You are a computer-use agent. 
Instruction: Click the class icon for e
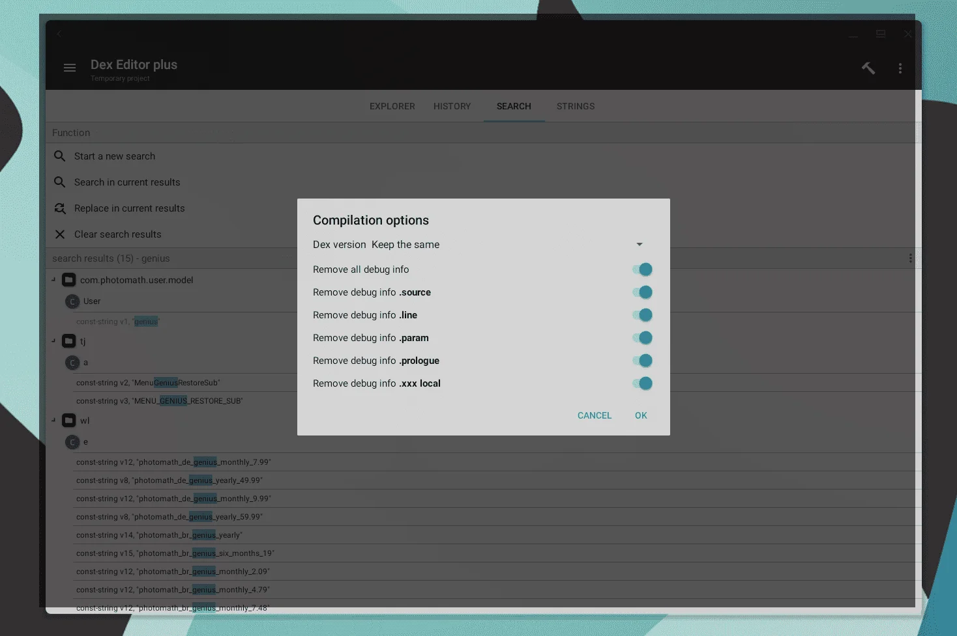(72, 442)
